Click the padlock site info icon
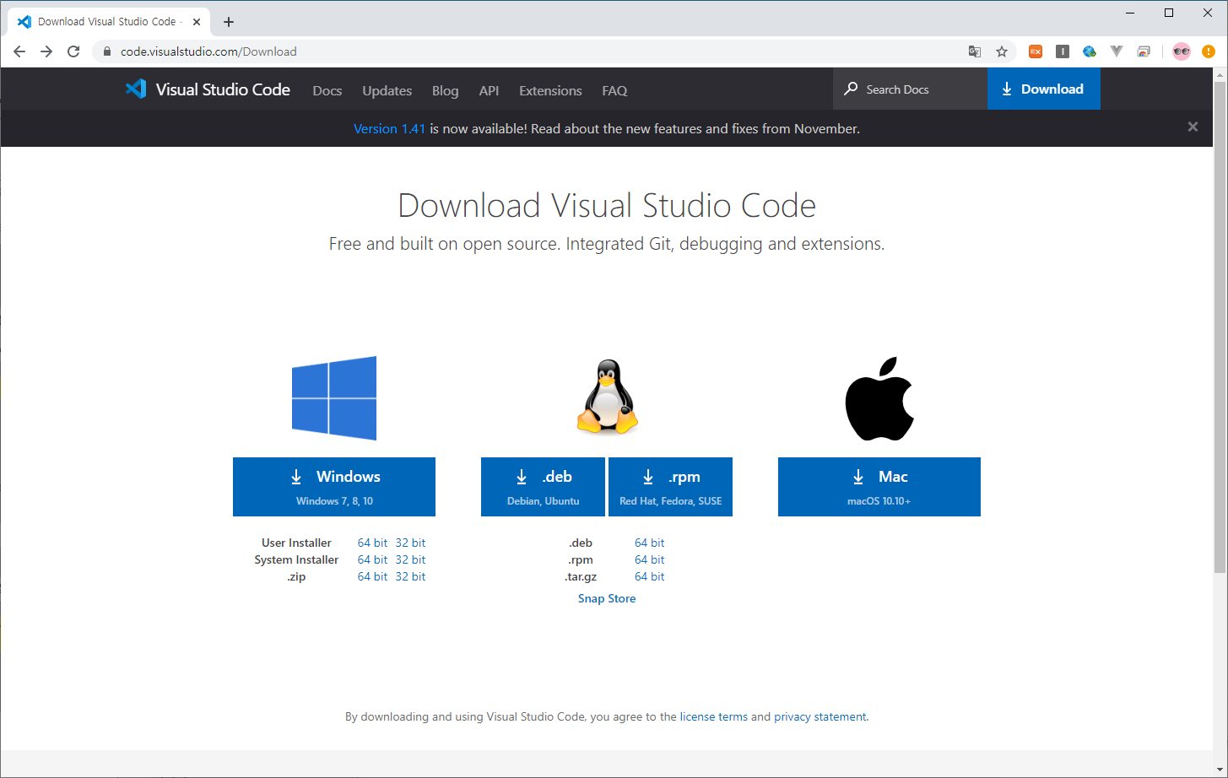This screenshot has width=1228, height=778. coord(106,51)
